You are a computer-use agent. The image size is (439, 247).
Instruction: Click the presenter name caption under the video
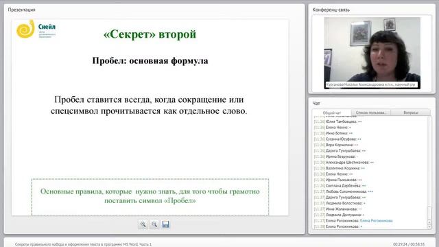pyautogui.click(x=371, y=84)
